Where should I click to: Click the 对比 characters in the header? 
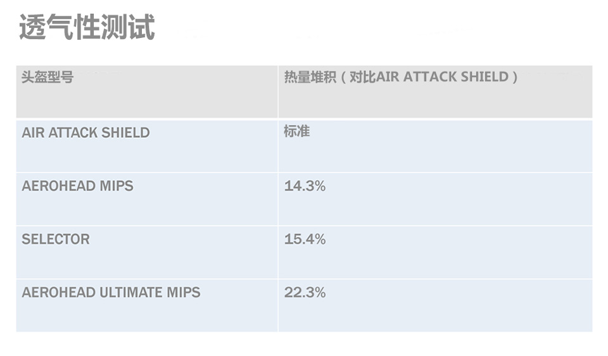click(x=363, y=77)
